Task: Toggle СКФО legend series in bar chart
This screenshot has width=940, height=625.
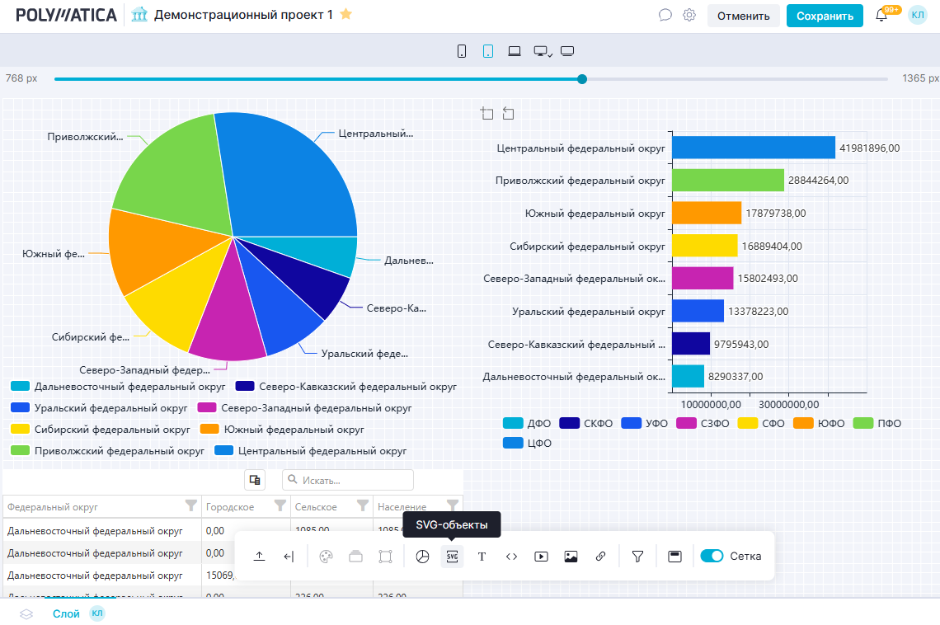Action: coord(585,423)
